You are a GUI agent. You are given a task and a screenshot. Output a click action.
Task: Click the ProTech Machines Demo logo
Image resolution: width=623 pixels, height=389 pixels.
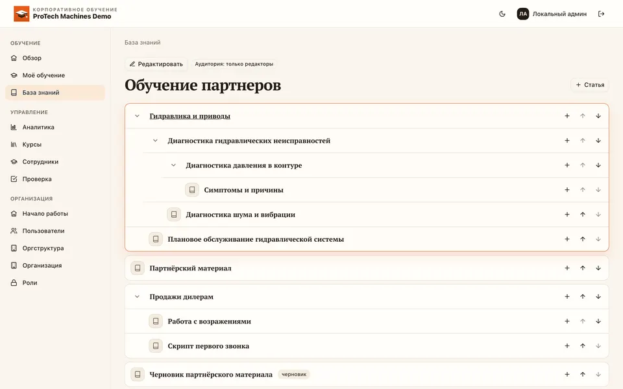[21, 14]
